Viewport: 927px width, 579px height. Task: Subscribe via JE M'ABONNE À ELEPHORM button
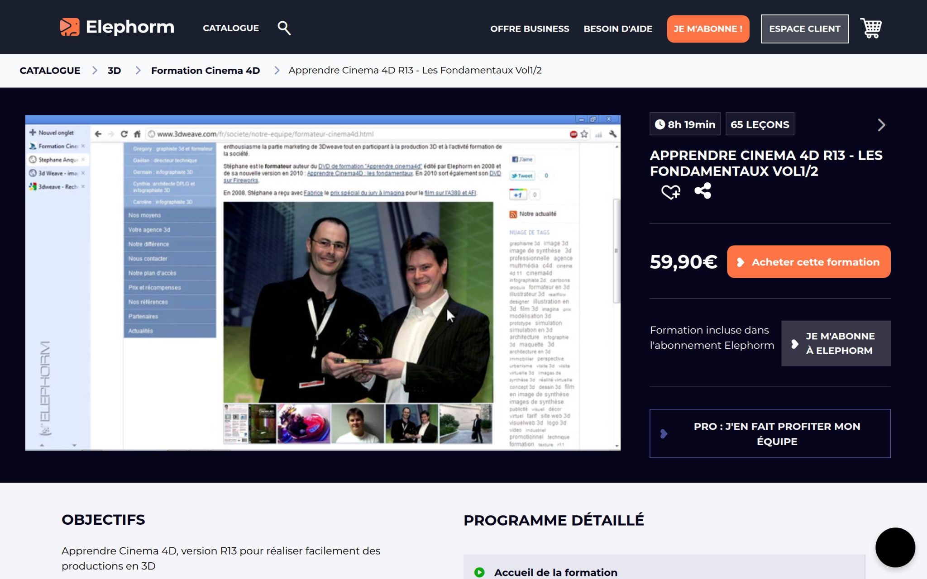click(836, 343)
